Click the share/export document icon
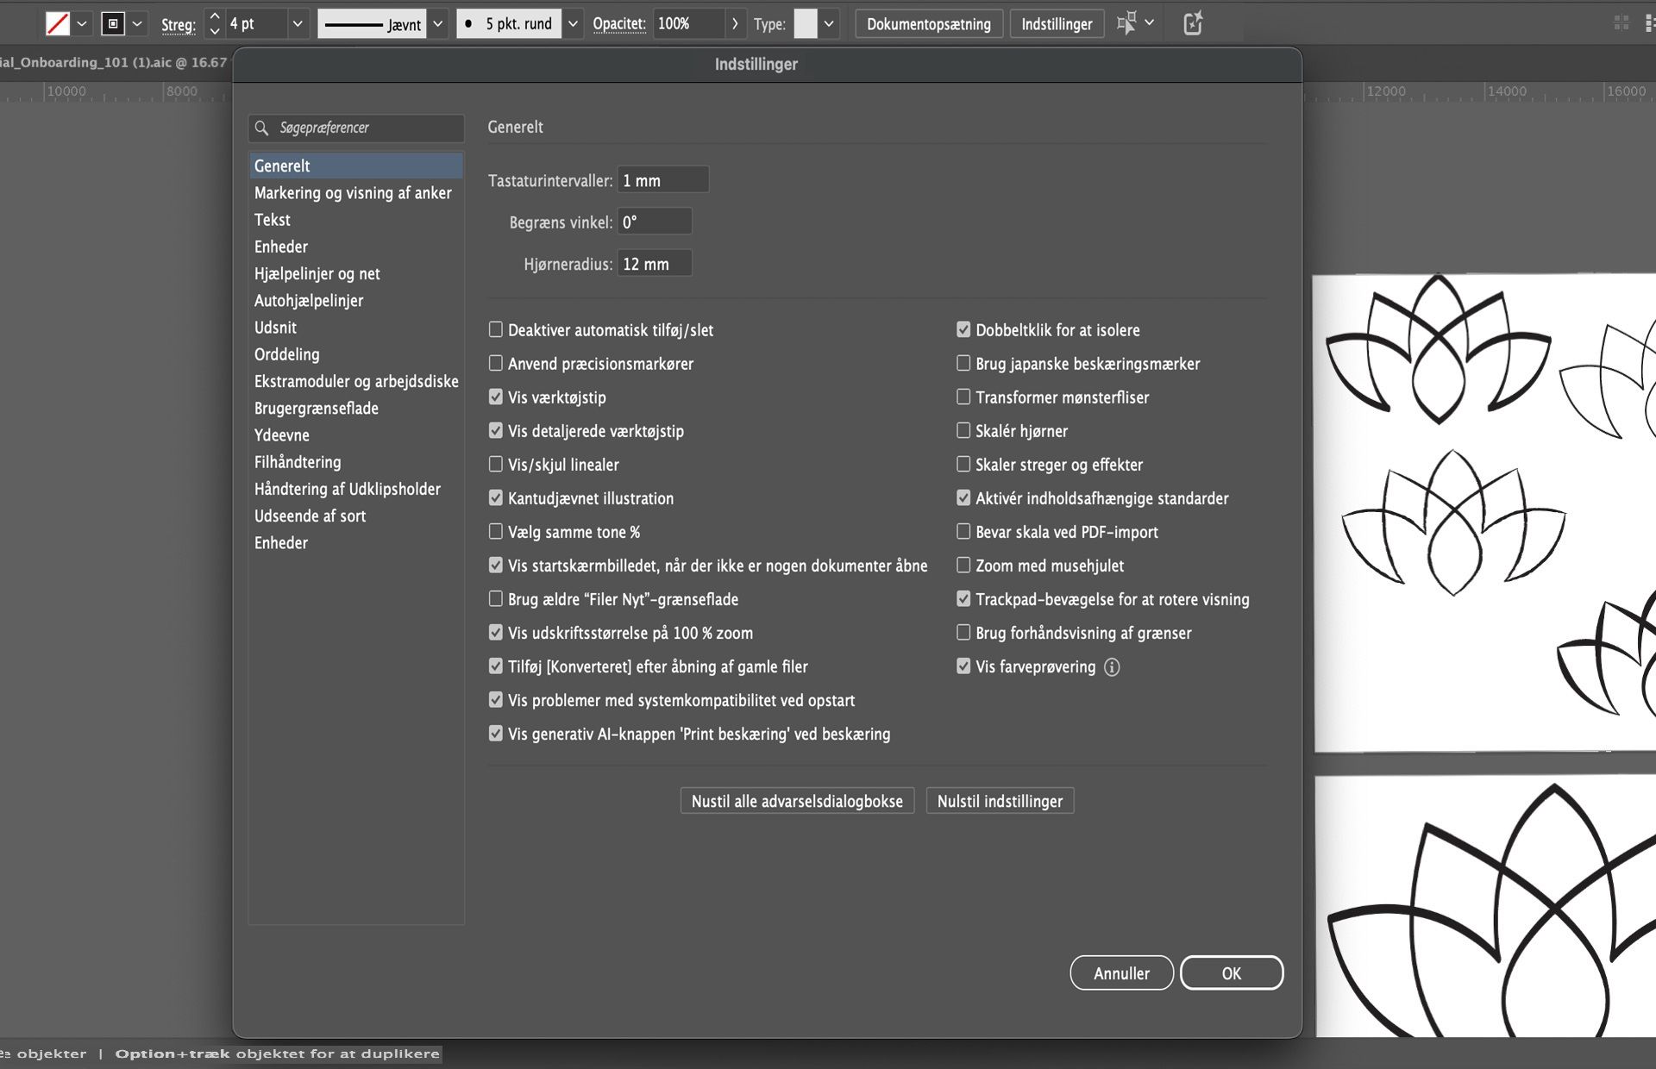 point(1193,23)
